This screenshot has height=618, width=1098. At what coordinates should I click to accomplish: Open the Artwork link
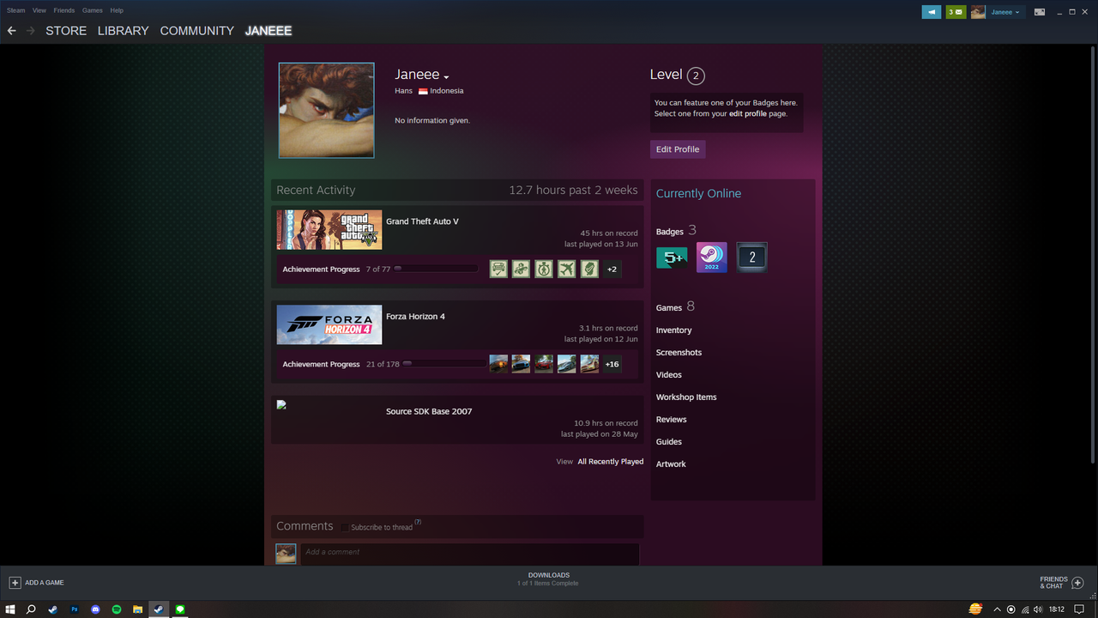click(671, 464)
